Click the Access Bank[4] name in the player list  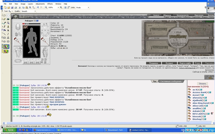[x=201, y=92]
